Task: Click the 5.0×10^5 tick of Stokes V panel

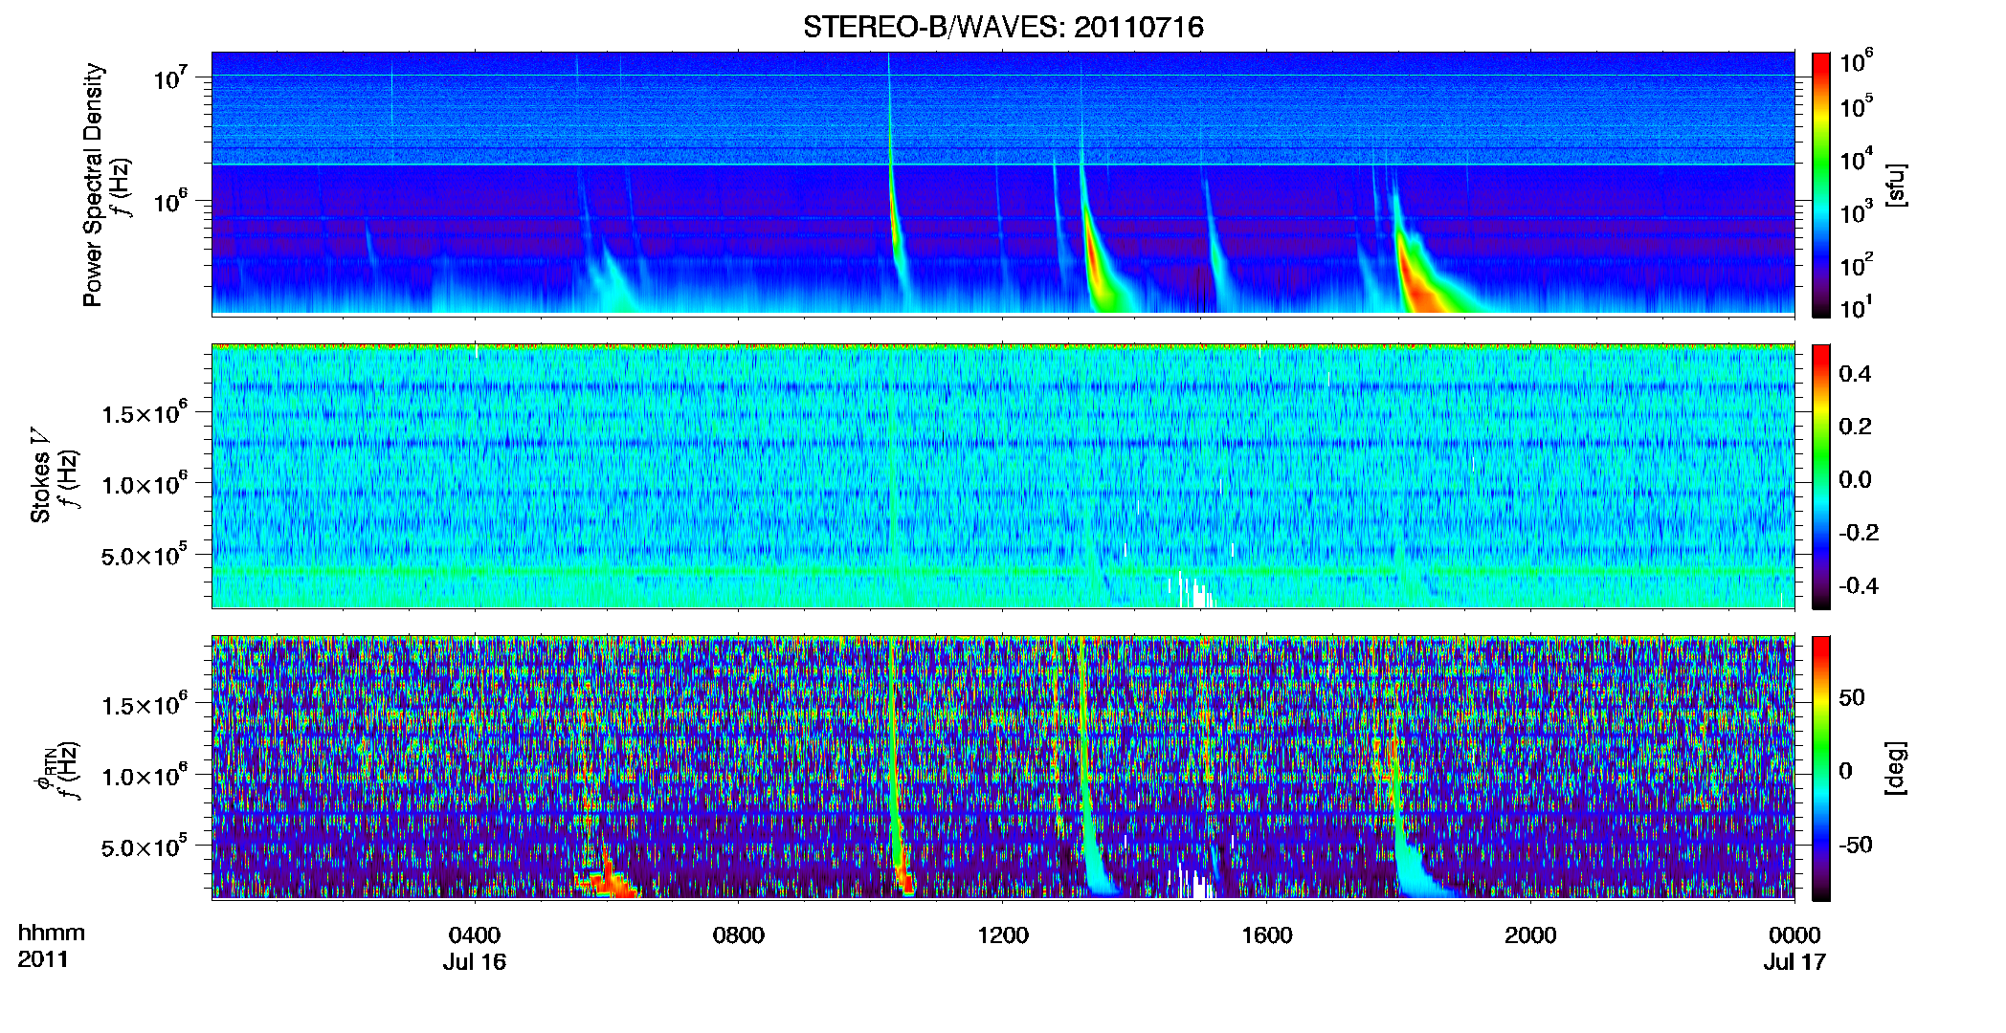Action: tap(145, 555)
